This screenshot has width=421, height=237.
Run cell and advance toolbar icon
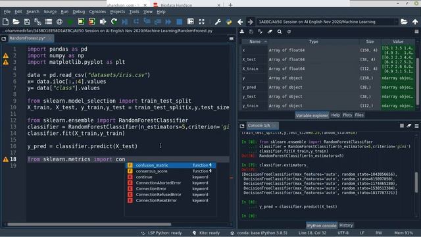click(92, 22)
